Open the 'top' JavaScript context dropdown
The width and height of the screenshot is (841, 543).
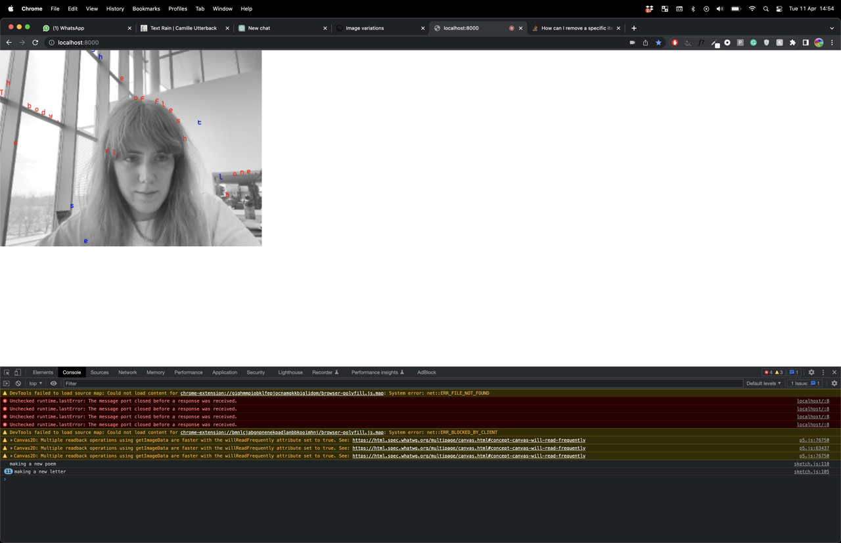click(35, 383)
